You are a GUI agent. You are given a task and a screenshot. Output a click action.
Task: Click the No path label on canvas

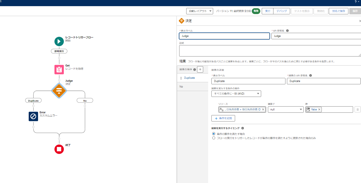tap(85, 100)
